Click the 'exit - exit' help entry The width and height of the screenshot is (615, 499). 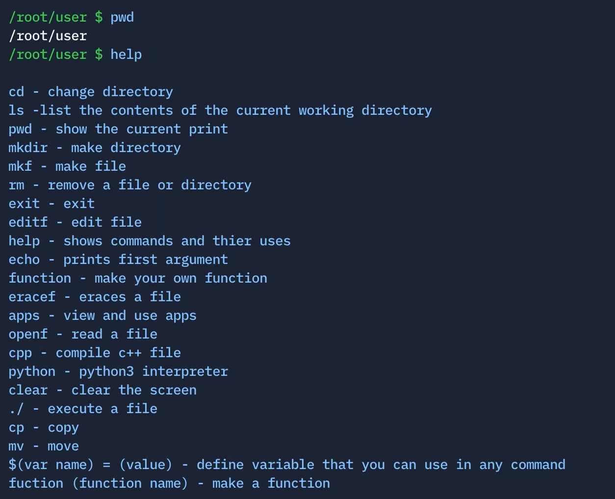point(51,204)
